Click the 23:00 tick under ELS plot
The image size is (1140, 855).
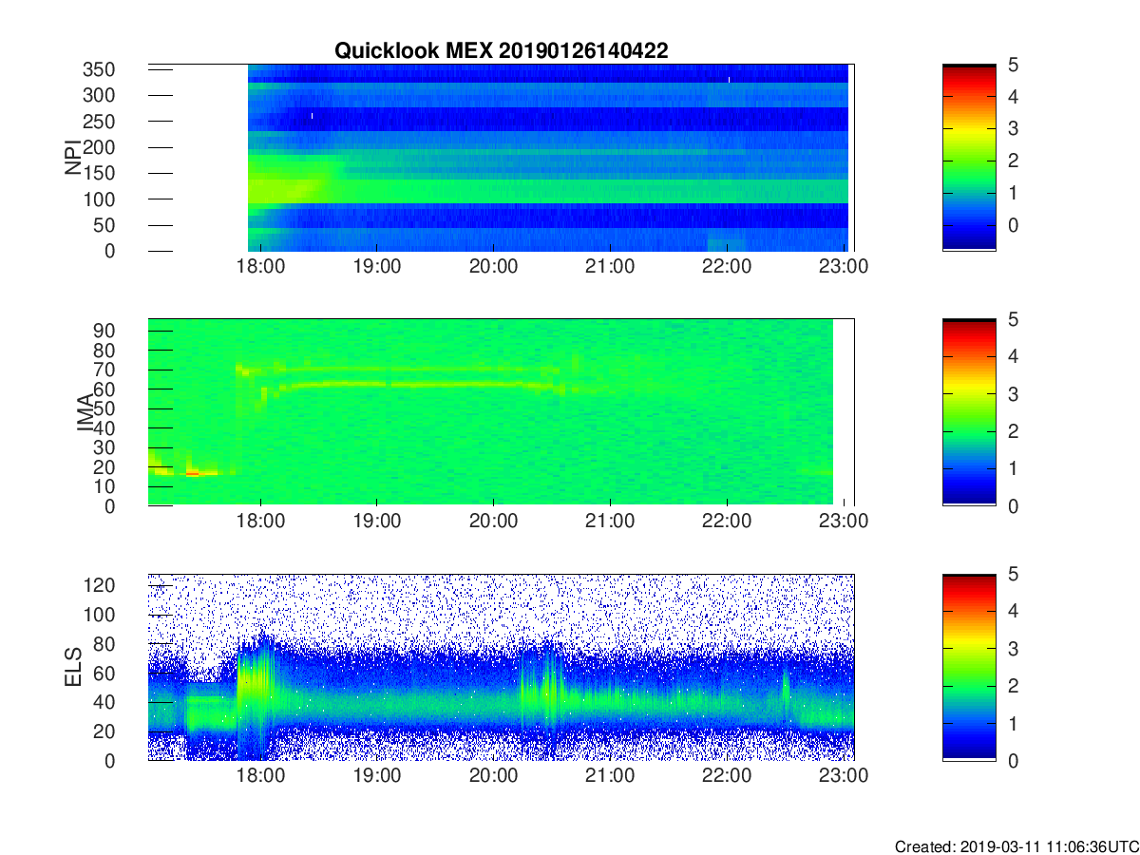[x=844, y=776]
